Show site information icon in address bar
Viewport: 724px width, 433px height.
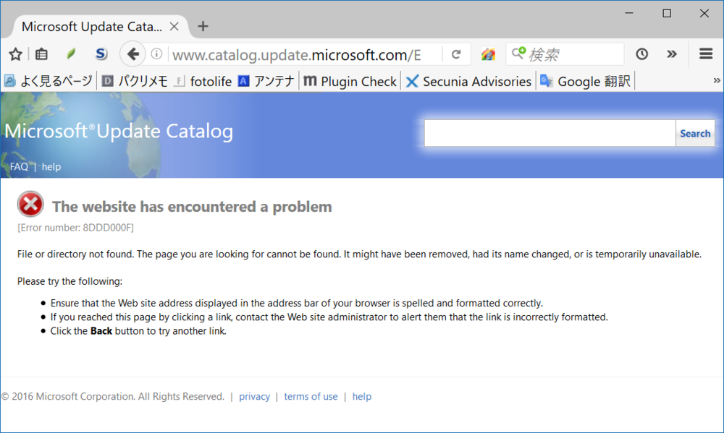pos(156,54)
